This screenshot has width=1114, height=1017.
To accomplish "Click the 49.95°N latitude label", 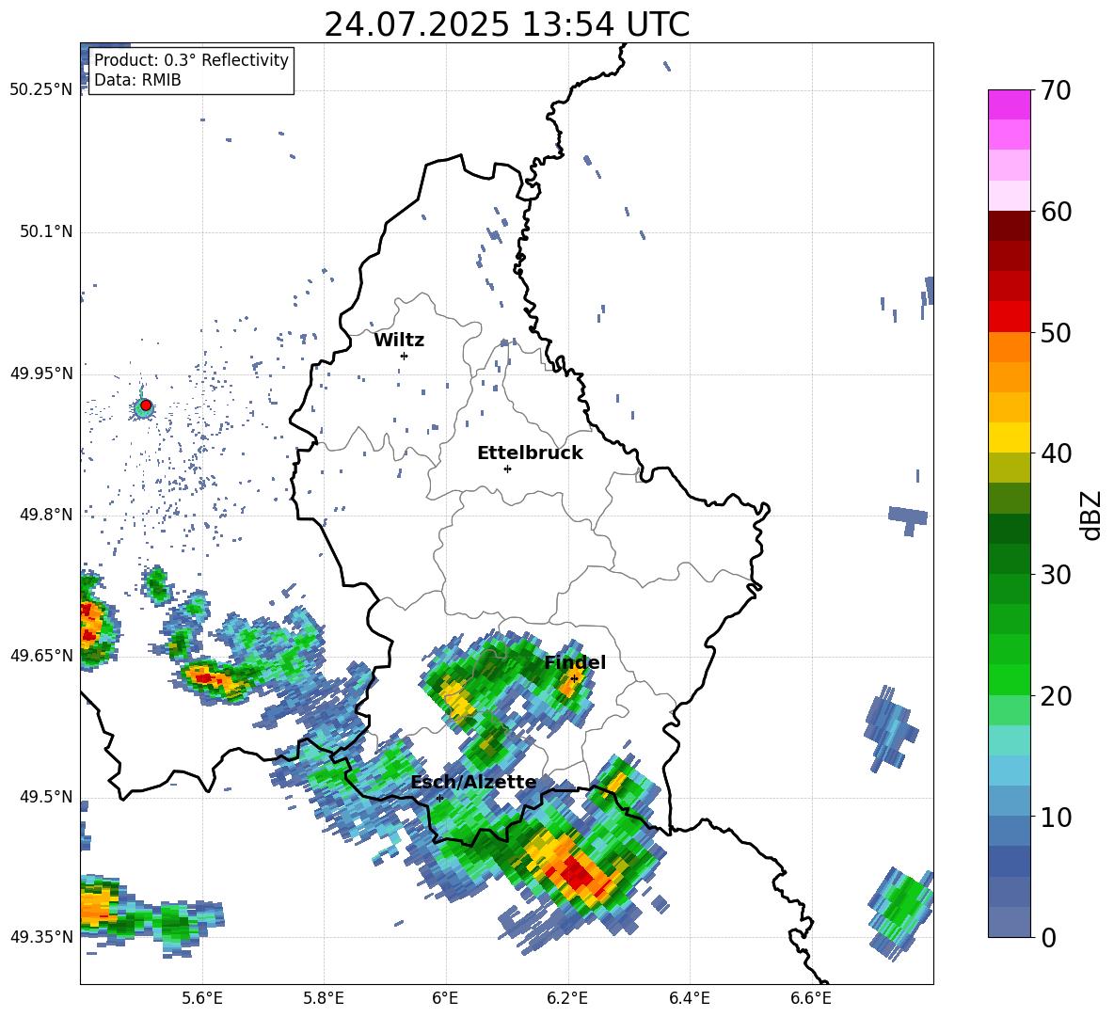I will tap(41, 373).
